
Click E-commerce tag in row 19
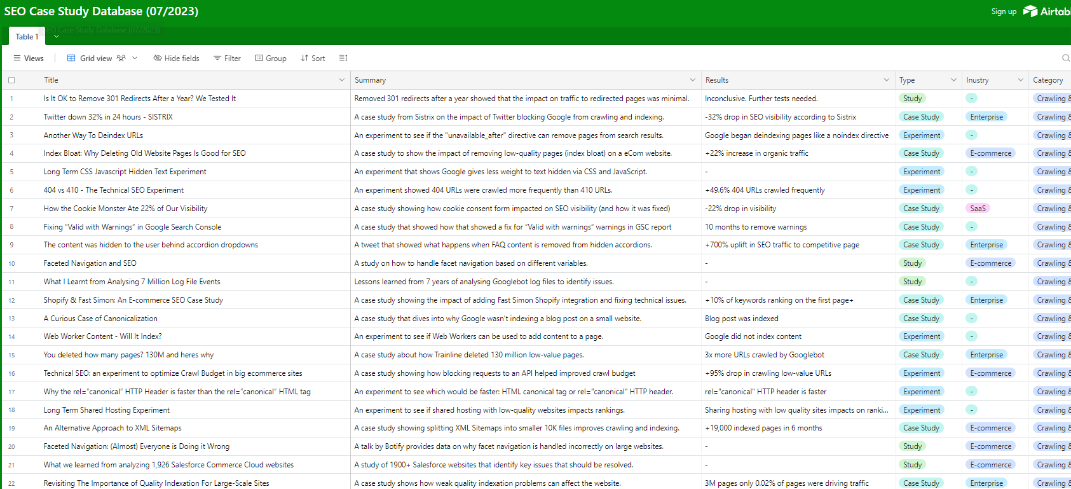click(x=990, y=428)
